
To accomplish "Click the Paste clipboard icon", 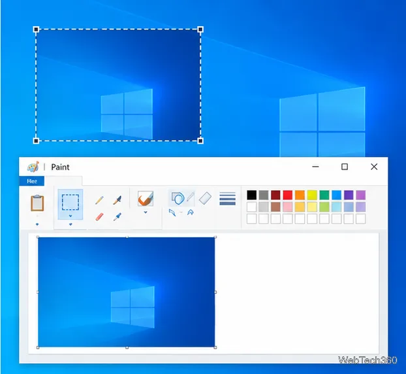I will 37,203.
